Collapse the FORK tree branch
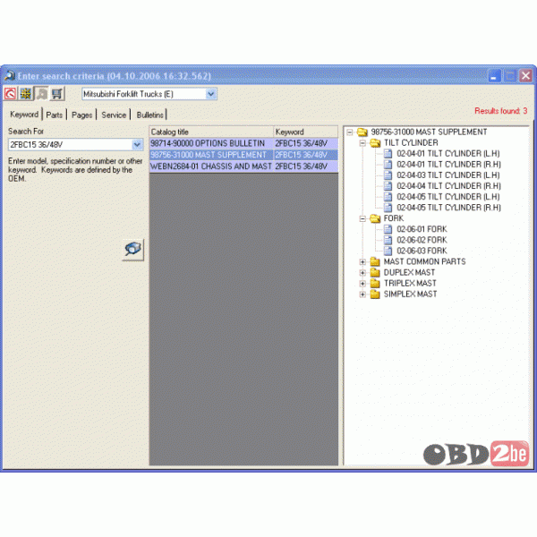 (362, 219)
